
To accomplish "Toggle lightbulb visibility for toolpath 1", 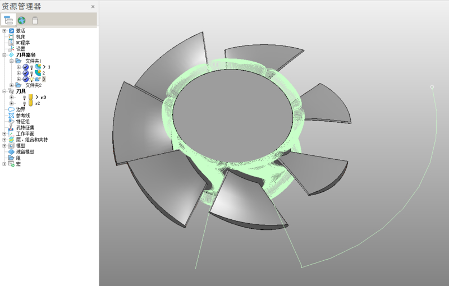I will click(x=31, y=67).
